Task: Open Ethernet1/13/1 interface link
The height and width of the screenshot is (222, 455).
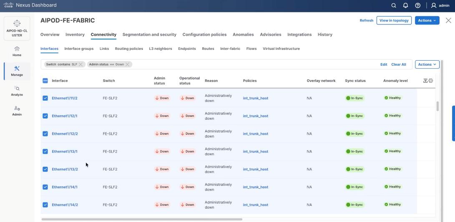Action: tap(65, 151)
